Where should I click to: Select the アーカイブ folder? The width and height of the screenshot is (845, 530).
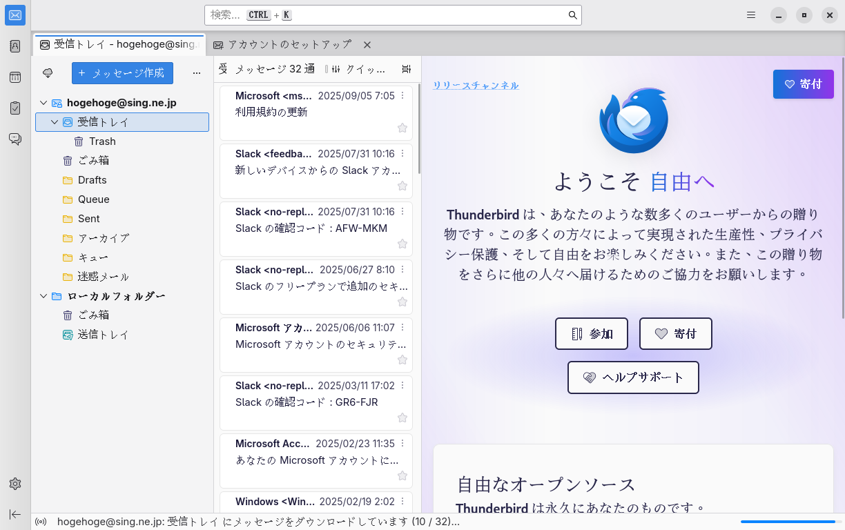(122, 238)
